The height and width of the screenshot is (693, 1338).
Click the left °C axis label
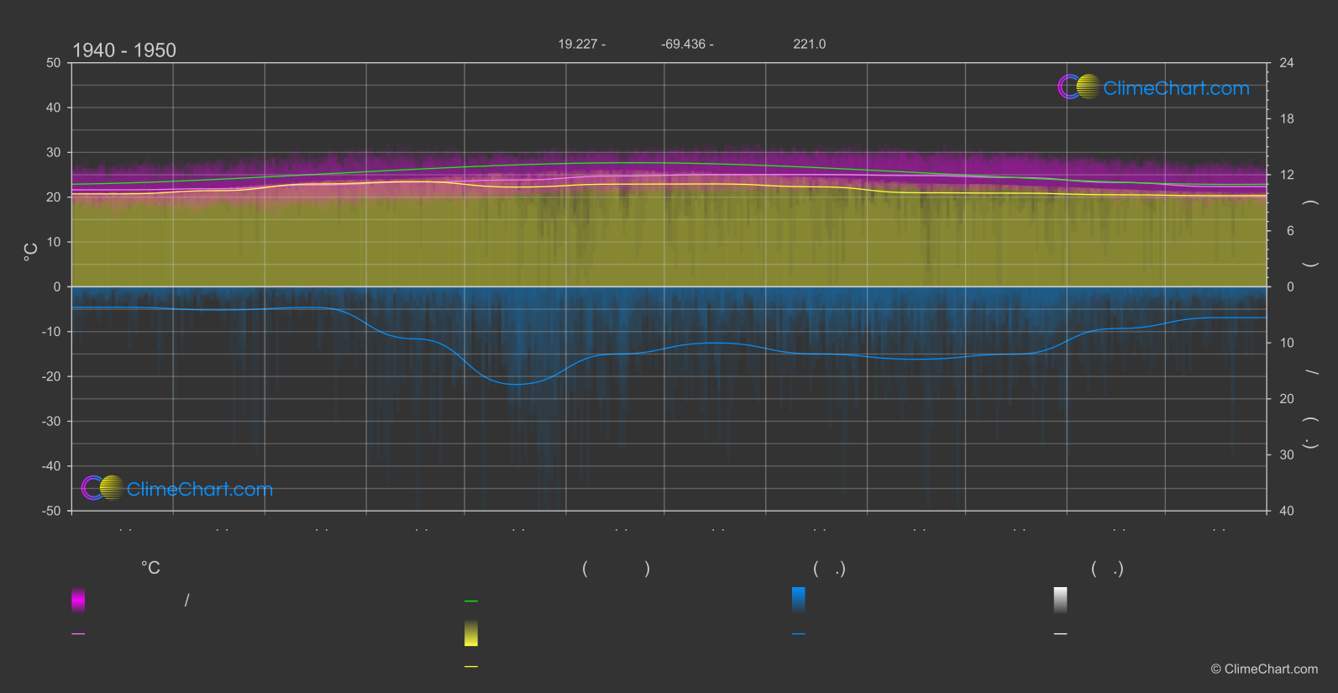[x=31, y=252]
